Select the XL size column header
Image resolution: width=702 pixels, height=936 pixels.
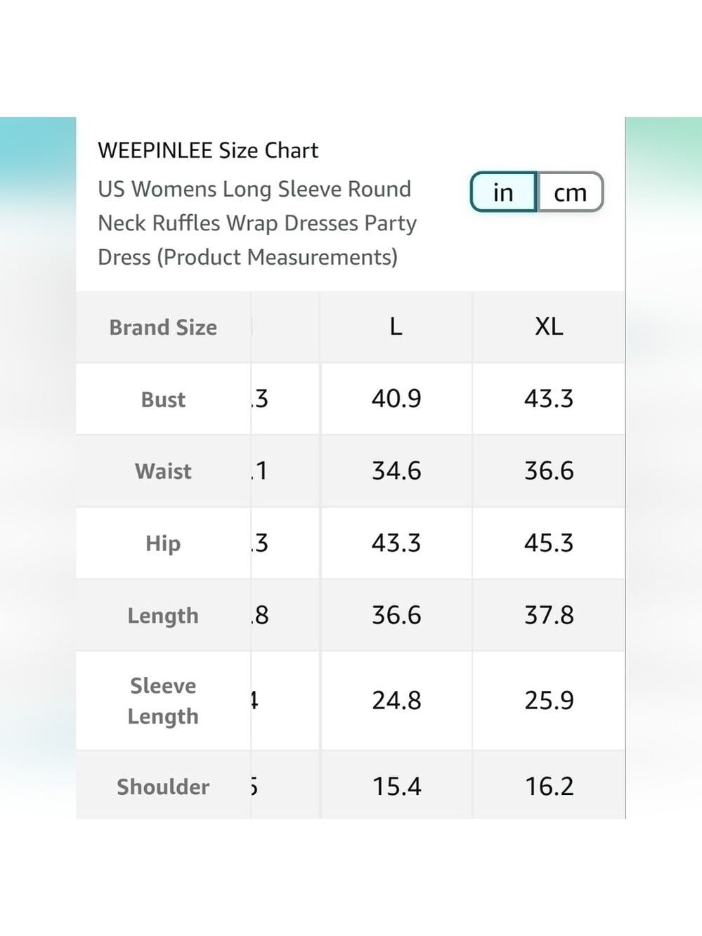549,327
